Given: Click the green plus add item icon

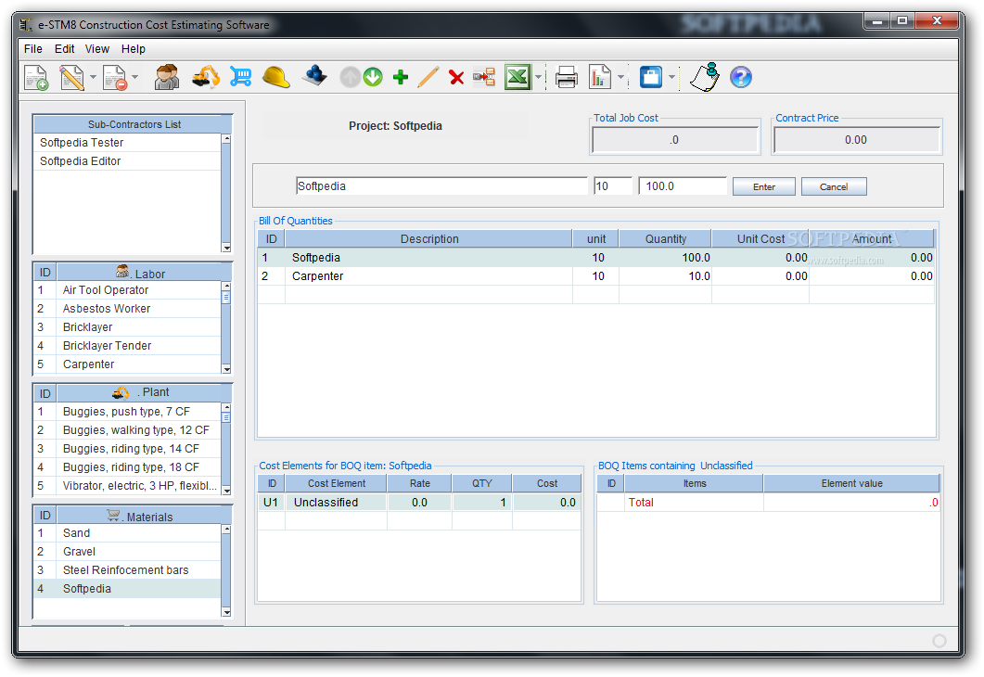Looking at the screenshot, I should [401, 77].
